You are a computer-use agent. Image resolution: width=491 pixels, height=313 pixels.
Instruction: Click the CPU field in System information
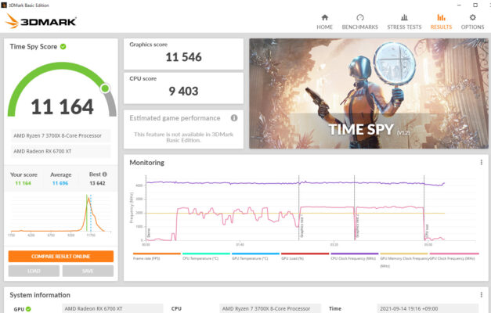[270, 308]
